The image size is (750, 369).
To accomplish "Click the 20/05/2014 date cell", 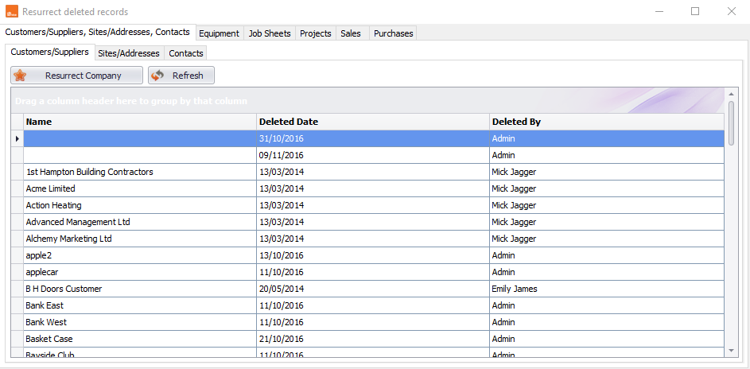I will [373, 289].
